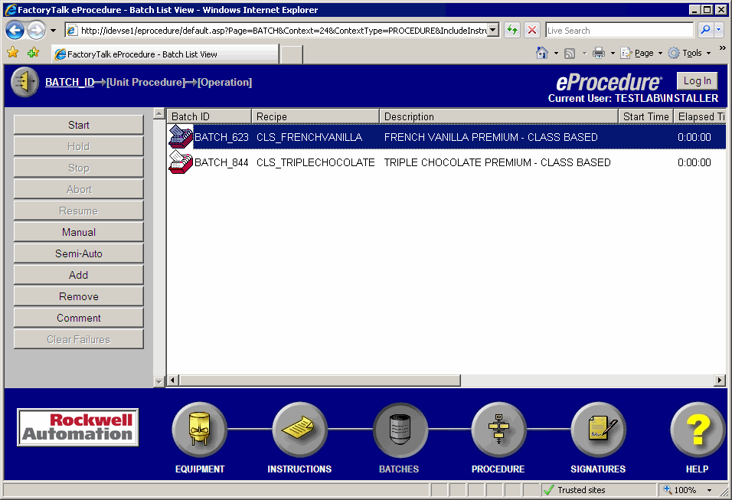Click the Print icon in toolbar
Viewport: 732px width, 500px height.
(599, 53)
